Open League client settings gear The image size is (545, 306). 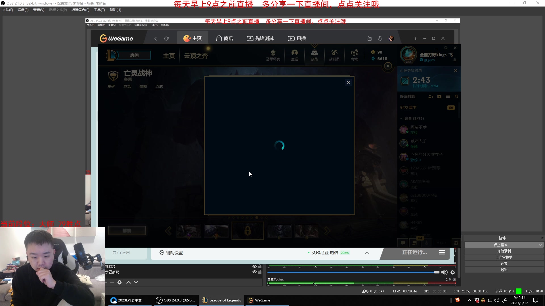coord(446,48)
